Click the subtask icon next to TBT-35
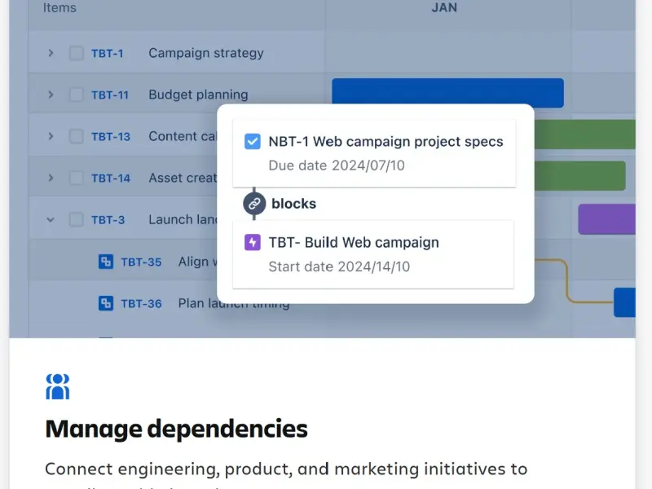 click(105, 262)
